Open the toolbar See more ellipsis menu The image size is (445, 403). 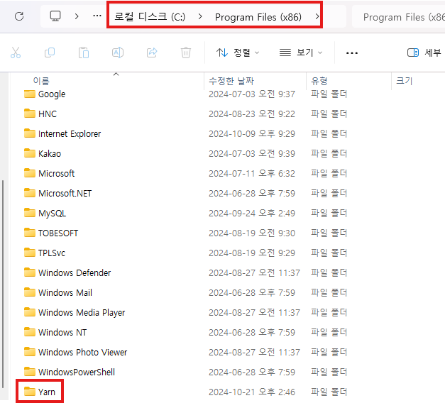[x=352, y=53]
